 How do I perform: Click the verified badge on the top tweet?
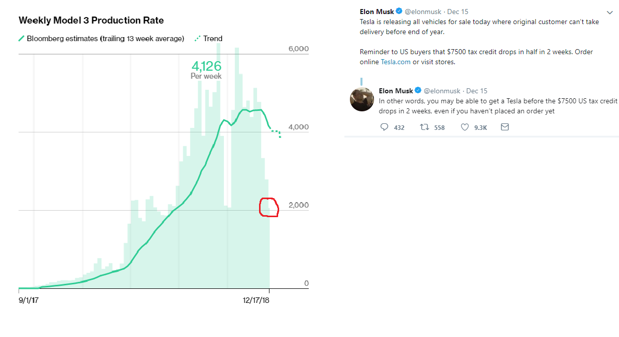click(399, 11)
